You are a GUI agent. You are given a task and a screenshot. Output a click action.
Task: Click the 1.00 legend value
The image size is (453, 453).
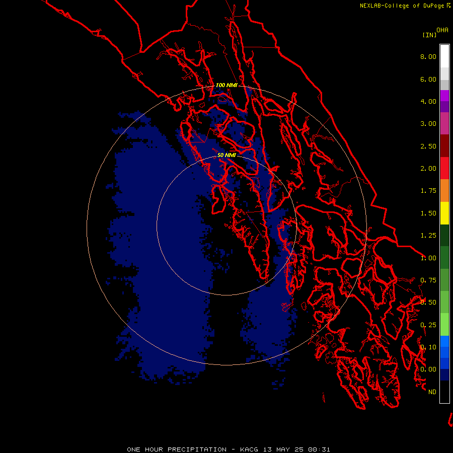(x=428, y=258)
